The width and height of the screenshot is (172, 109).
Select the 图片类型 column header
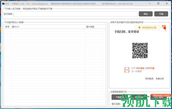tap(90, 27)
